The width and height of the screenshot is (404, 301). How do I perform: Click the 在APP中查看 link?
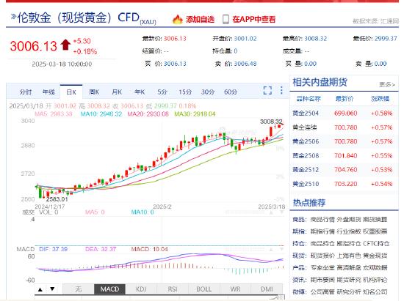tap(254, 19)
